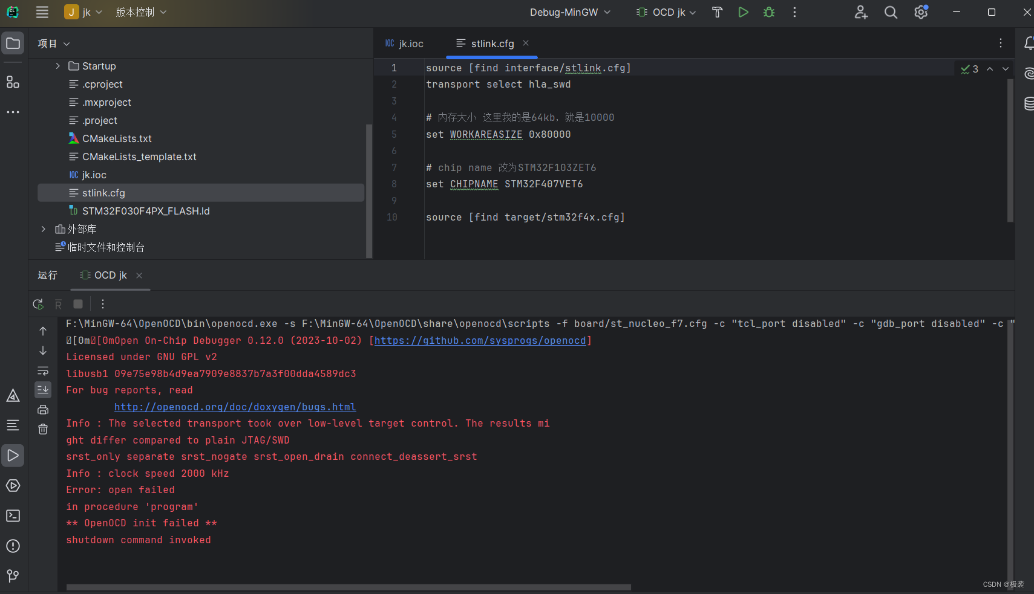
Task: Click the Print console icon
Action: 43,410
